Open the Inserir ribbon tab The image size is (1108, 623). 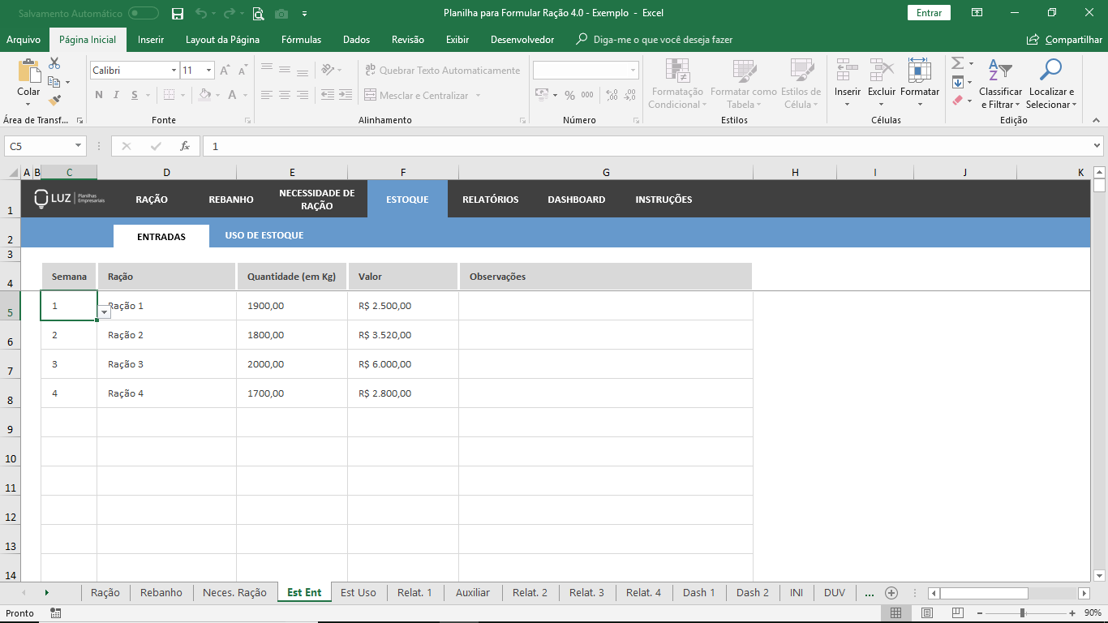(151, 40)
